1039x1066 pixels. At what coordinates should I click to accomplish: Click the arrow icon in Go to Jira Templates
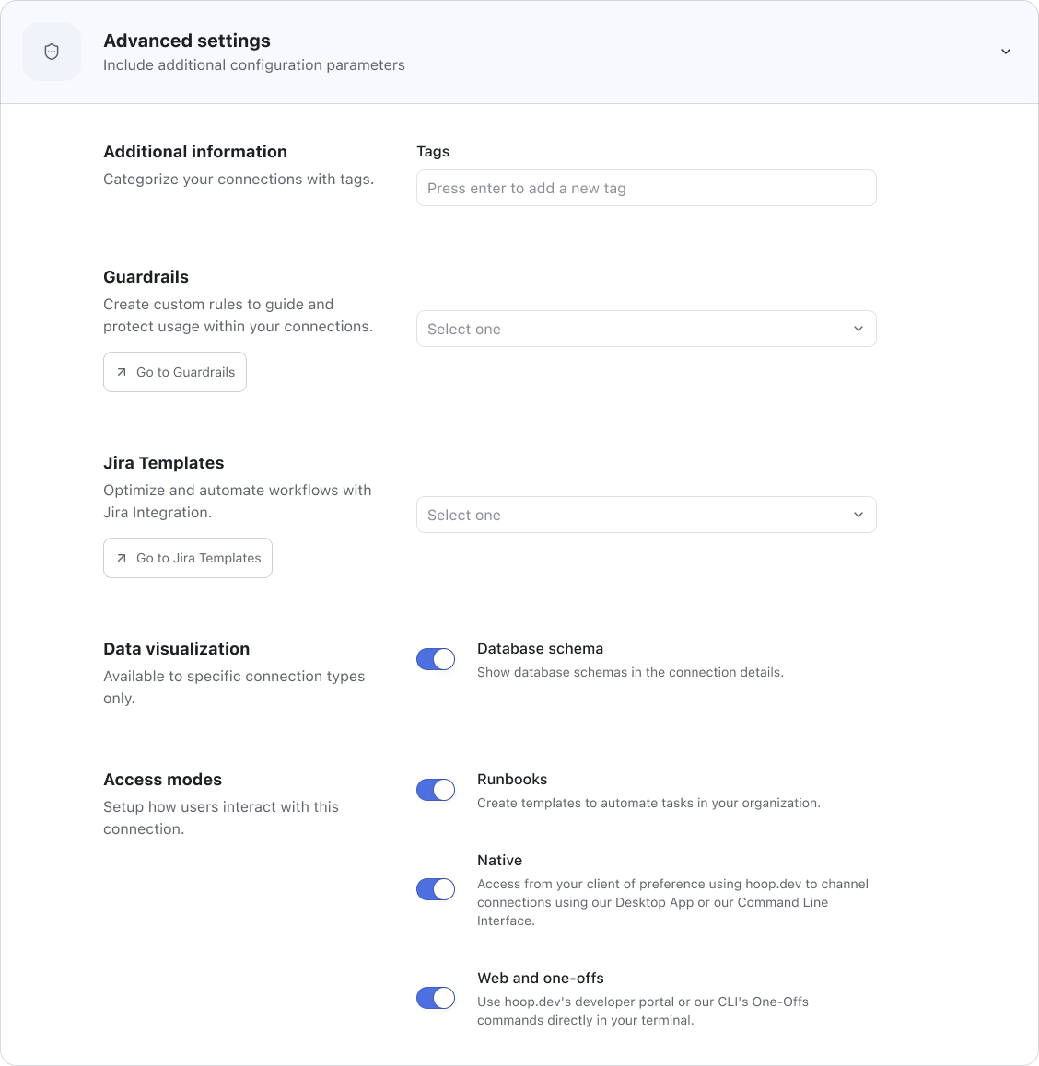click(x=121, y=558)
